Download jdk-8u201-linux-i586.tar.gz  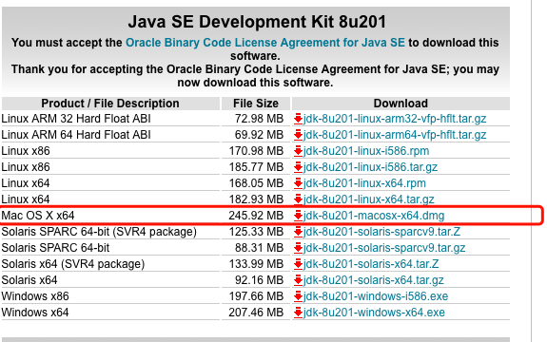coord(370,167)
